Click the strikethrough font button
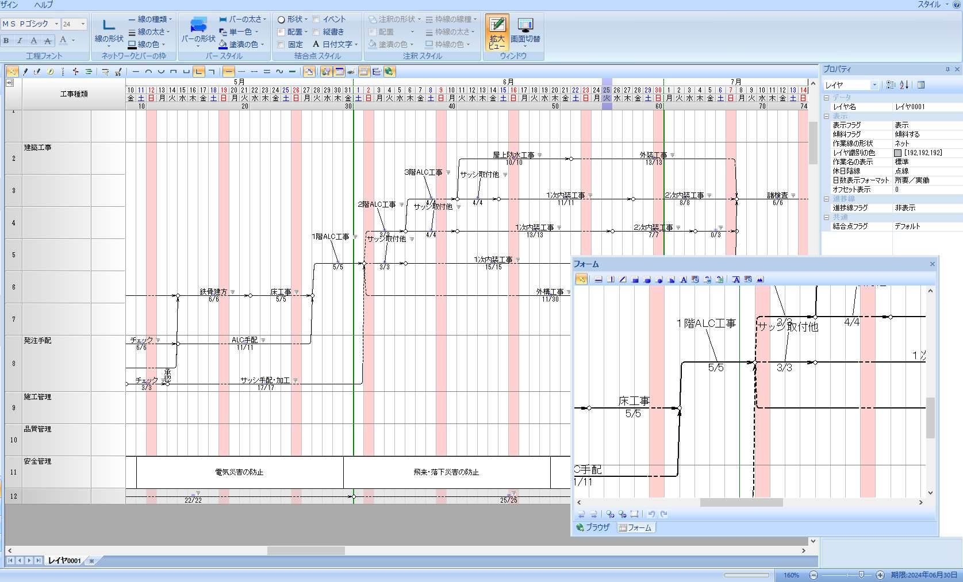 (x=48, y=40)
